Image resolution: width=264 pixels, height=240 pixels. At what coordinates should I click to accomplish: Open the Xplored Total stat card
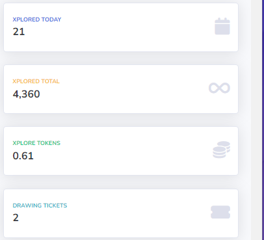(x=121, y=89)
